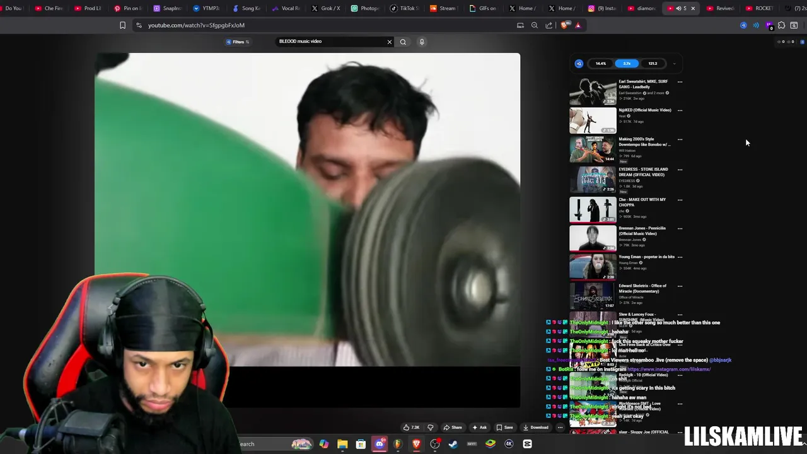Image resolution: width=807 pixels, height=454 pixels.
Task: Save the video to a playlist
Action: (504, 428)
